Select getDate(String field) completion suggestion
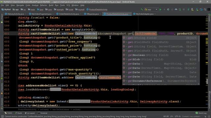Image resolution: width=211 pixels, height=118 pixels. pyautogui.click(x=160, y=72)
